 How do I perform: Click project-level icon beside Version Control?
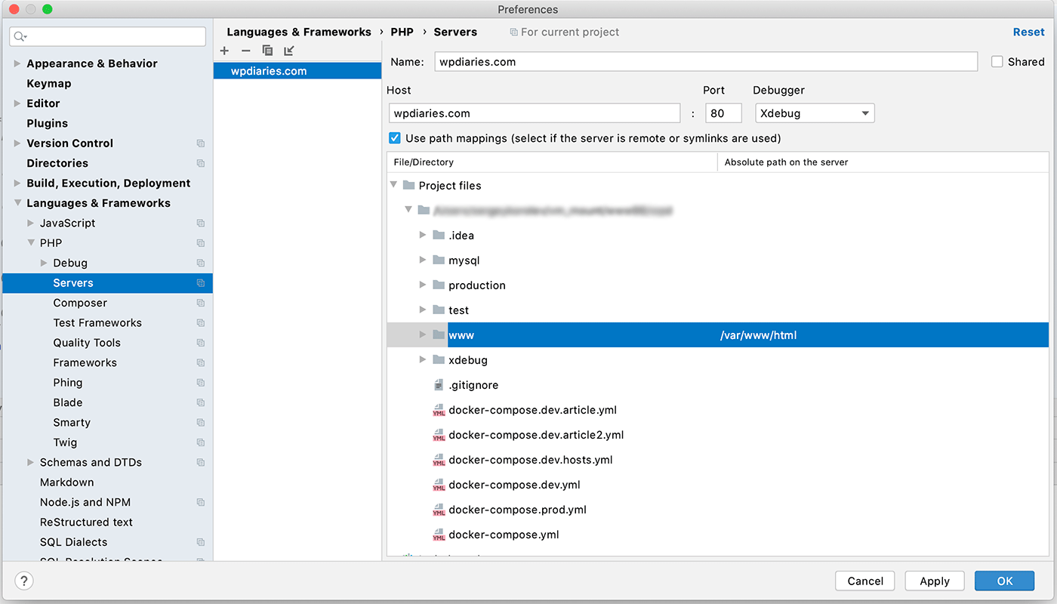[x=201, y=143]
